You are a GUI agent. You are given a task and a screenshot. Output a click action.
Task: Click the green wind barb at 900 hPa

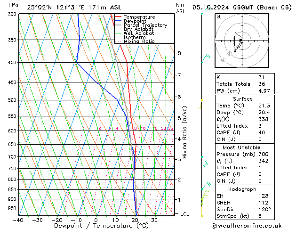(205, 195)
